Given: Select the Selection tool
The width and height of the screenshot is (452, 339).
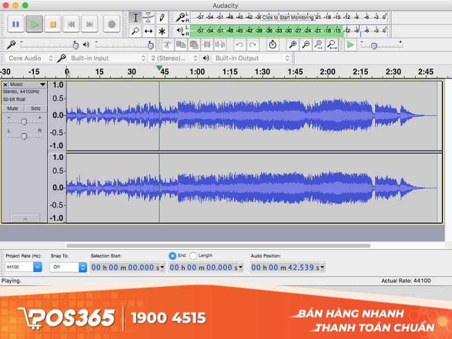Looking at the screenshot, I should [136, 18].
